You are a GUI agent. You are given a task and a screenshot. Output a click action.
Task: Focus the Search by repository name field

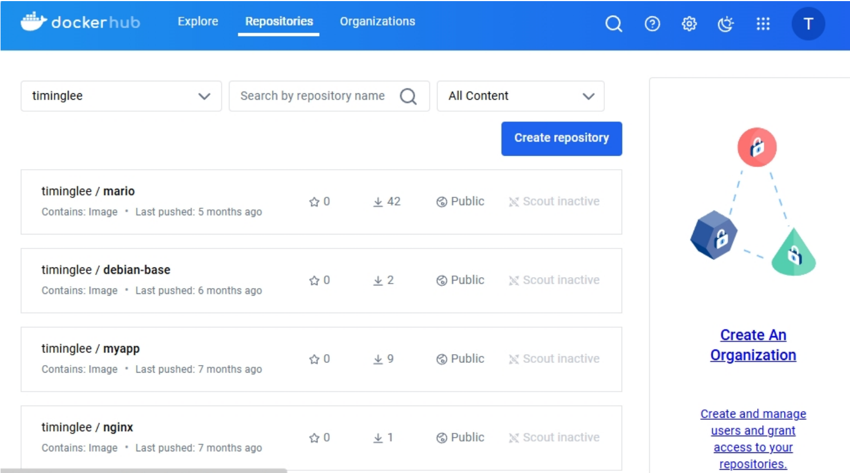click(x=329, y=96)
